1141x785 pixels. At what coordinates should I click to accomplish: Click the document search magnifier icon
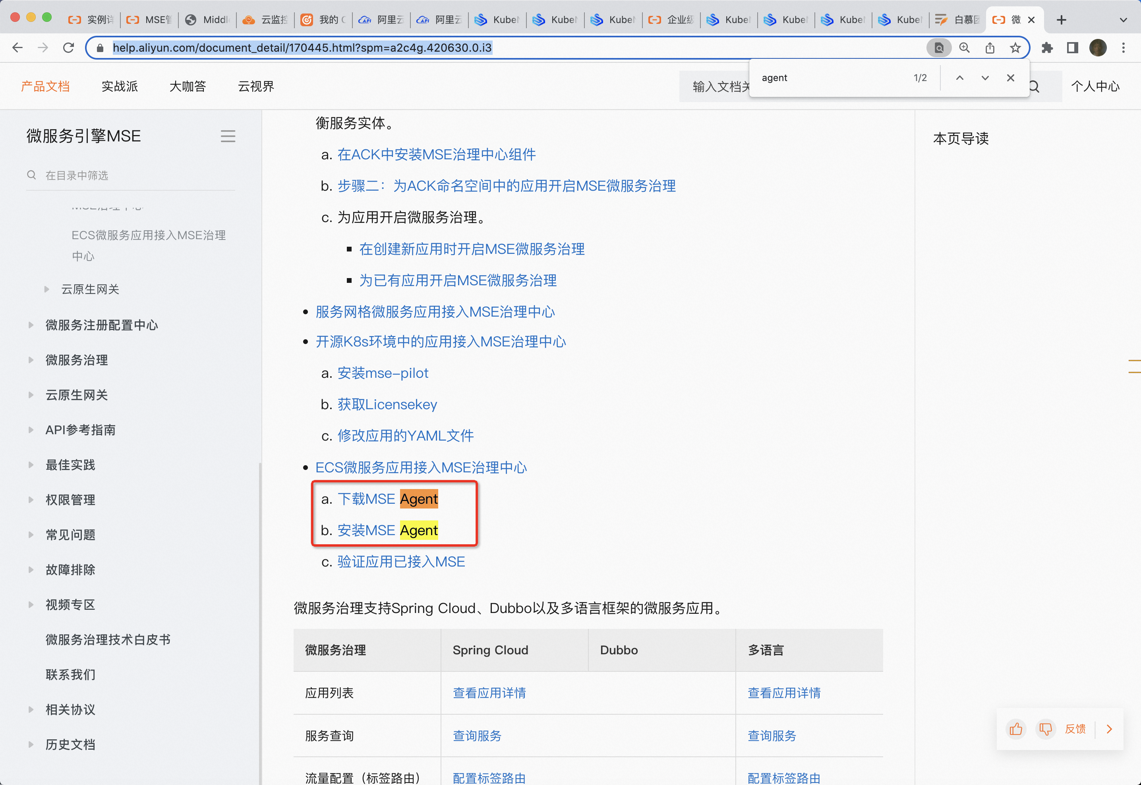pyautogui.click(x=1034, y=87)
